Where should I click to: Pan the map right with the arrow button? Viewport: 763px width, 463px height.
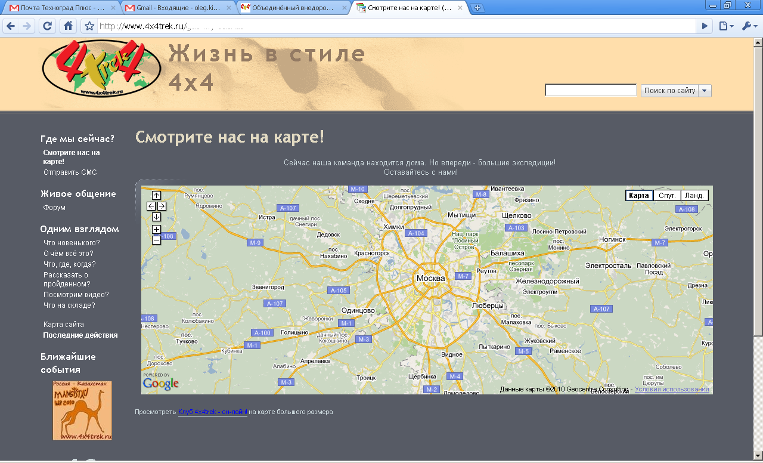(162, 206)
